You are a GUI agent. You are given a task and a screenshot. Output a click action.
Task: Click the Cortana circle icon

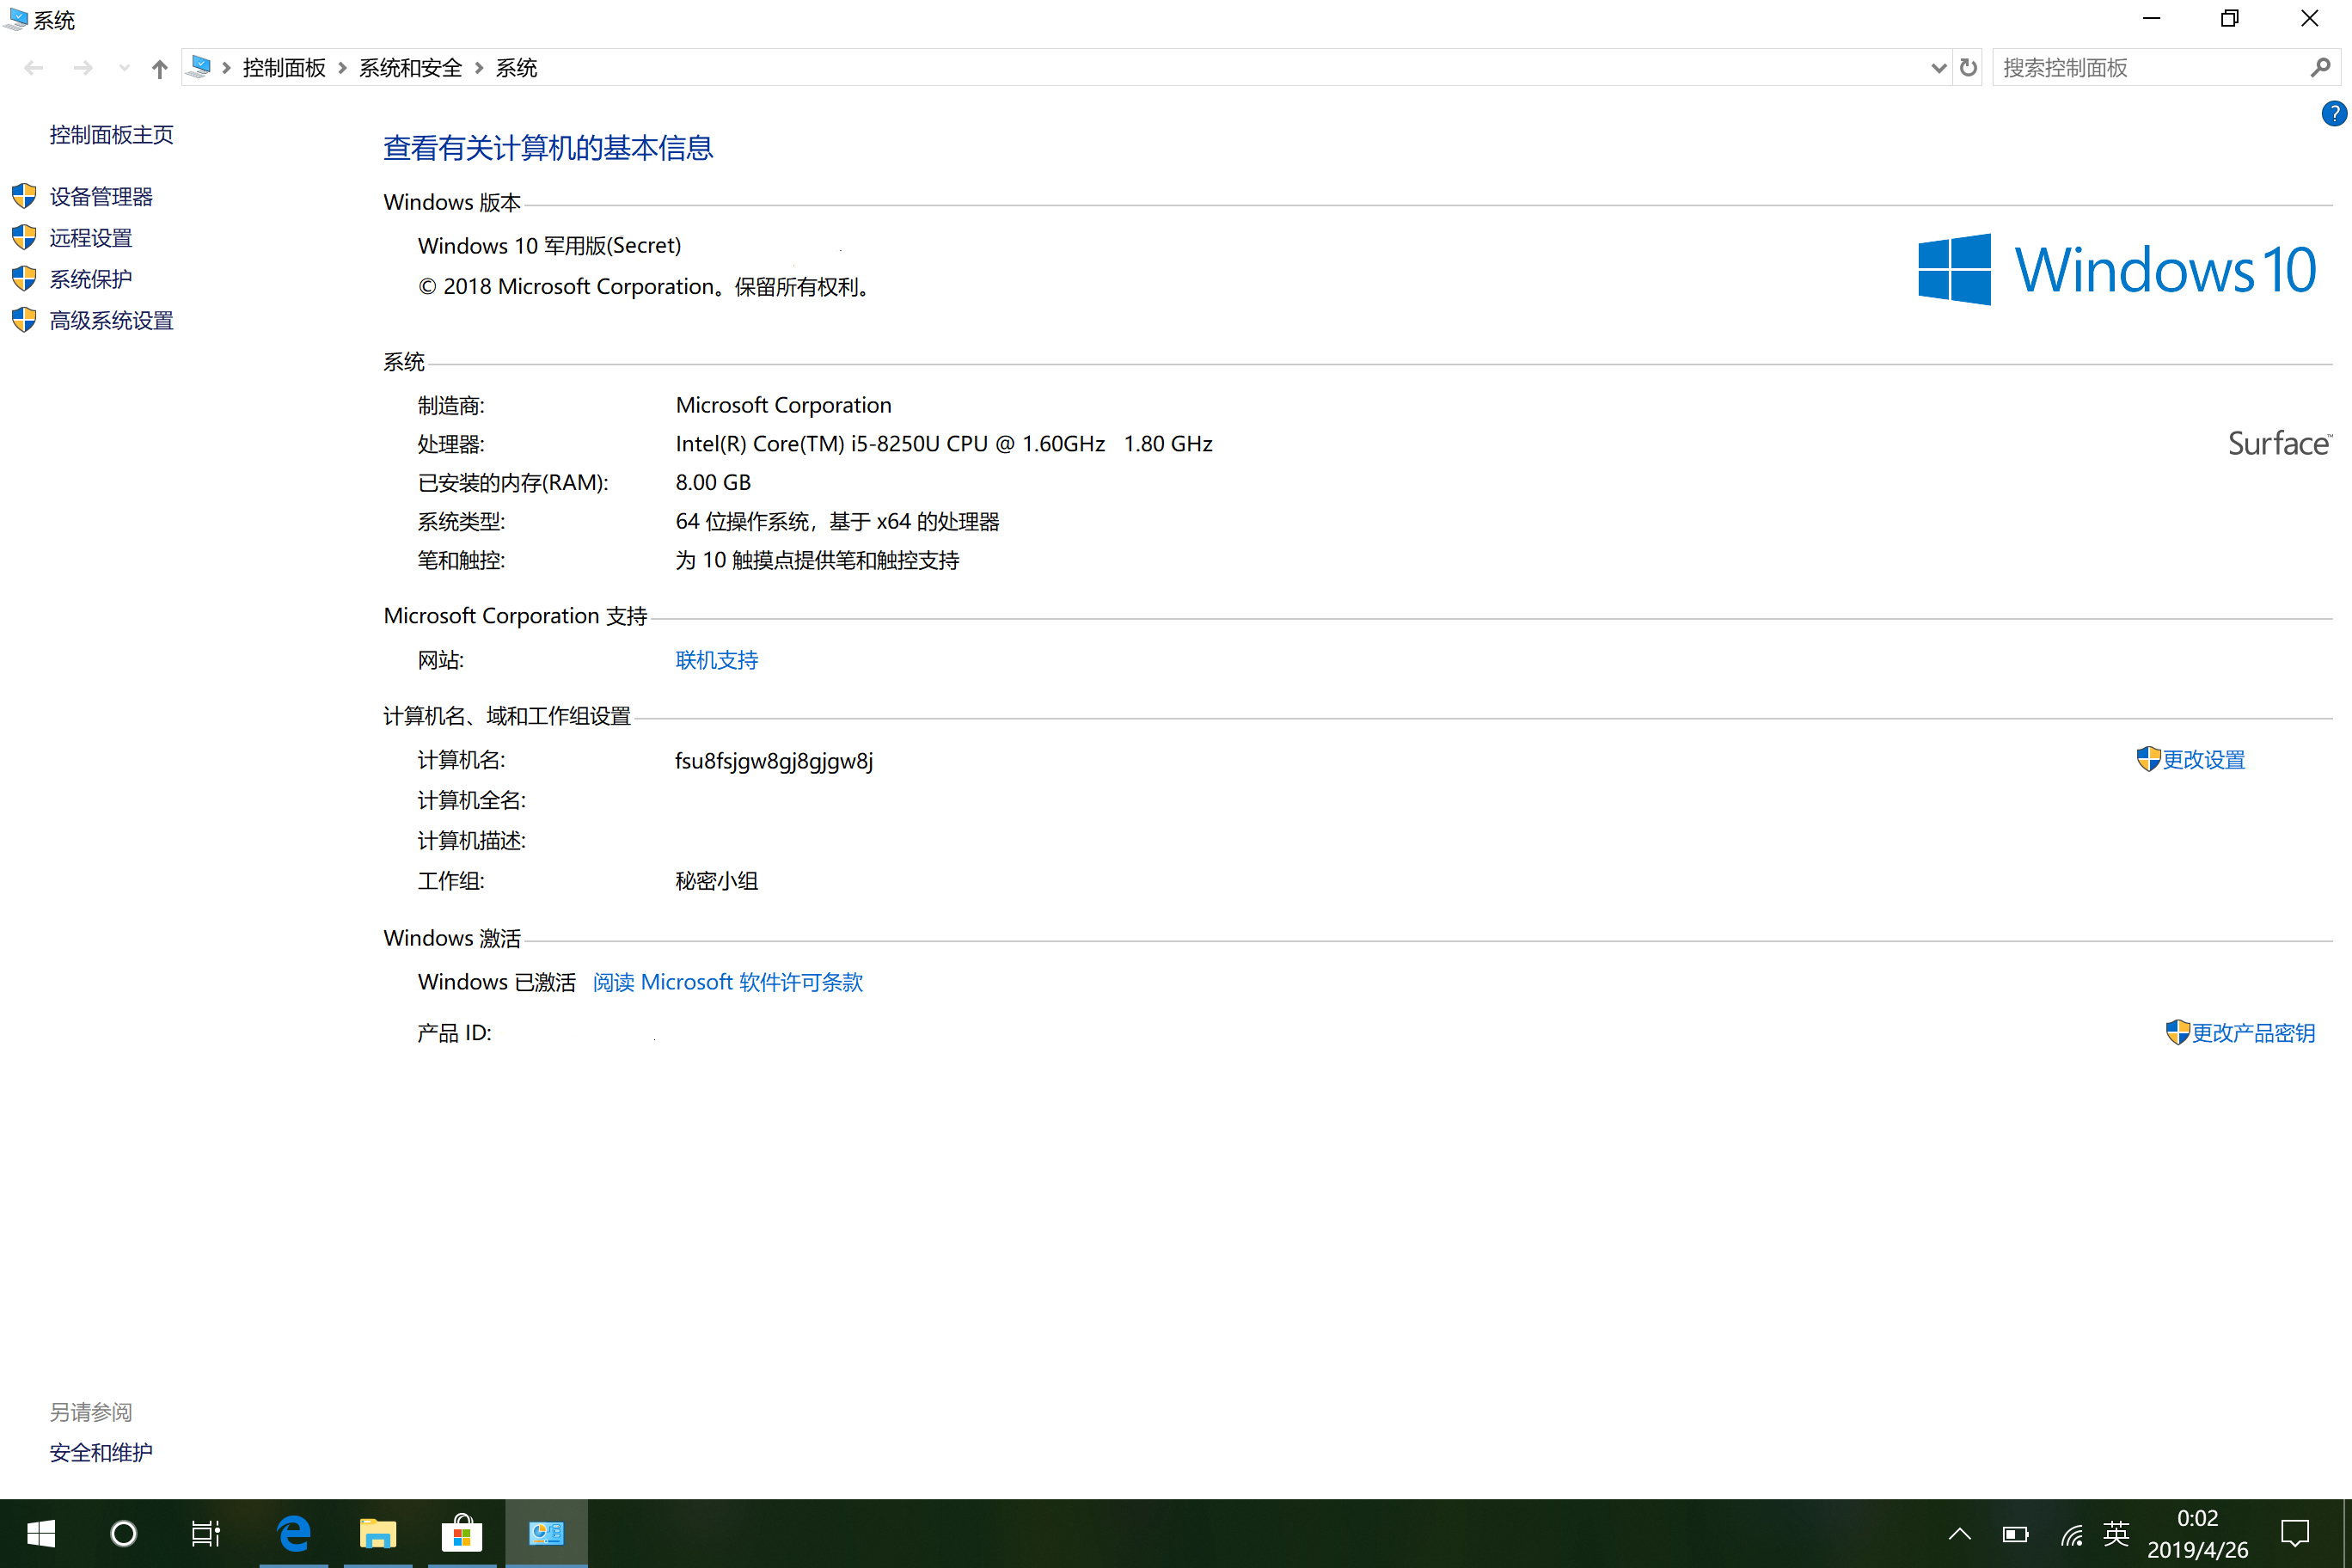point(123,1533)
